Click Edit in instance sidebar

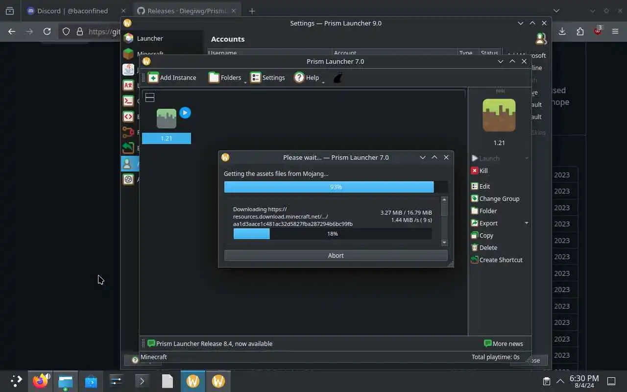pos(481,186)
